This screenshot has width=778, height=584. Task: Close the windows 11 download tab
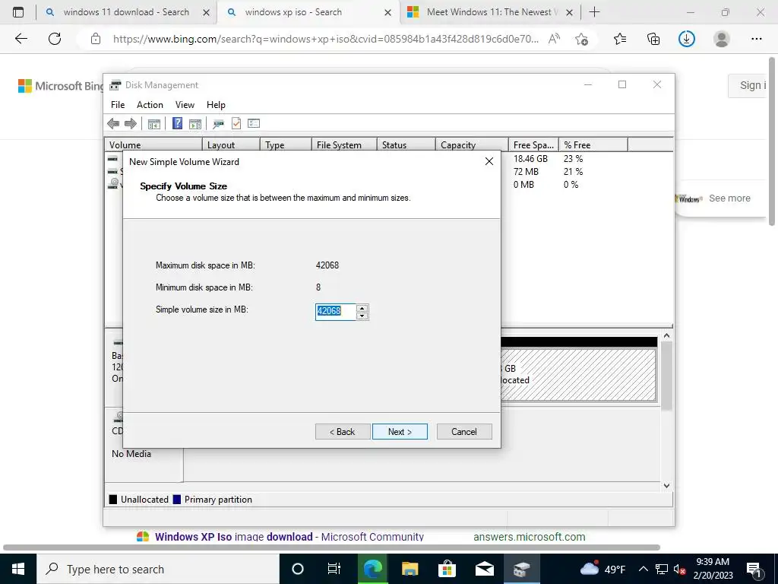[207, 13]
